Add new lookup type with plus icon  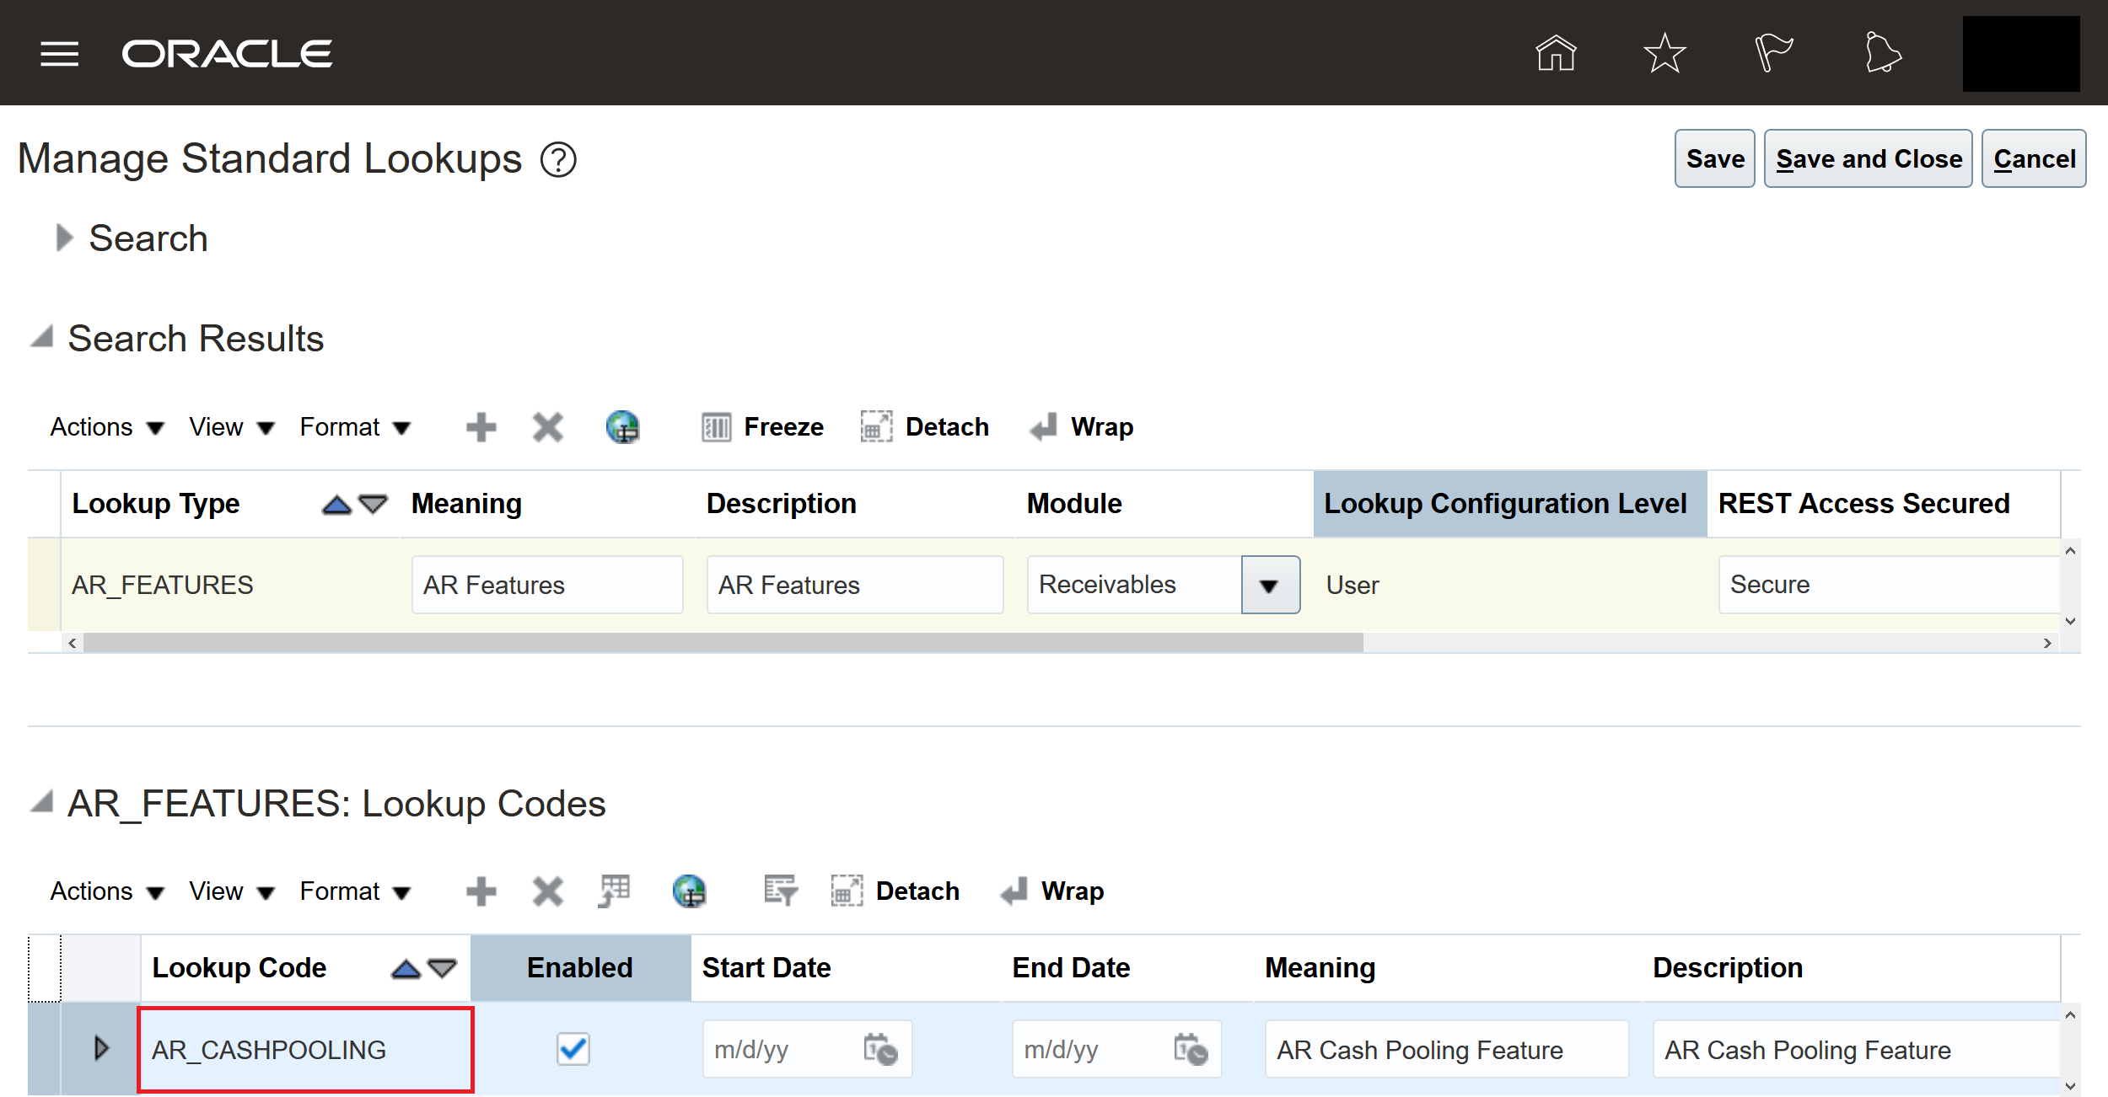481,427
